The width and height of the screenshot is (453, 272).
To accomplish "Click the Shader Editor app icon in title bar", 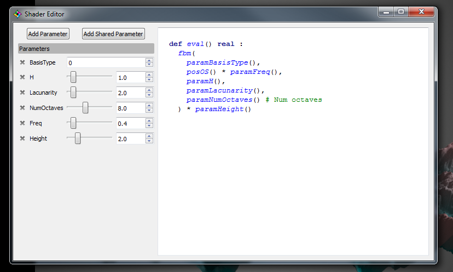I will [x=18, y=14].
